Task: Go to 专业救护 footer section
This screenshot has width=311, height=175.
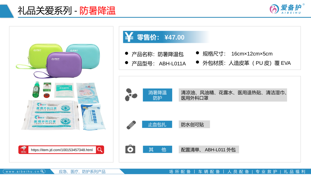Action: (266, 172)
